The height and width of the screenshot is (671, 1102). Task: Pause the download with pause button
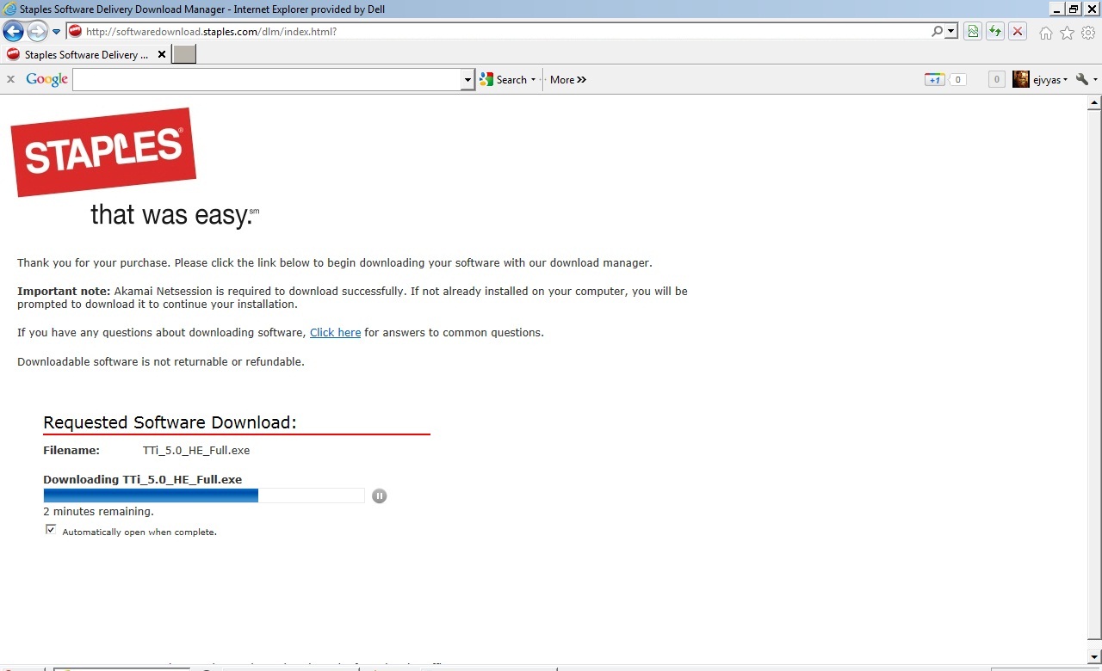(x=380, y=496)
